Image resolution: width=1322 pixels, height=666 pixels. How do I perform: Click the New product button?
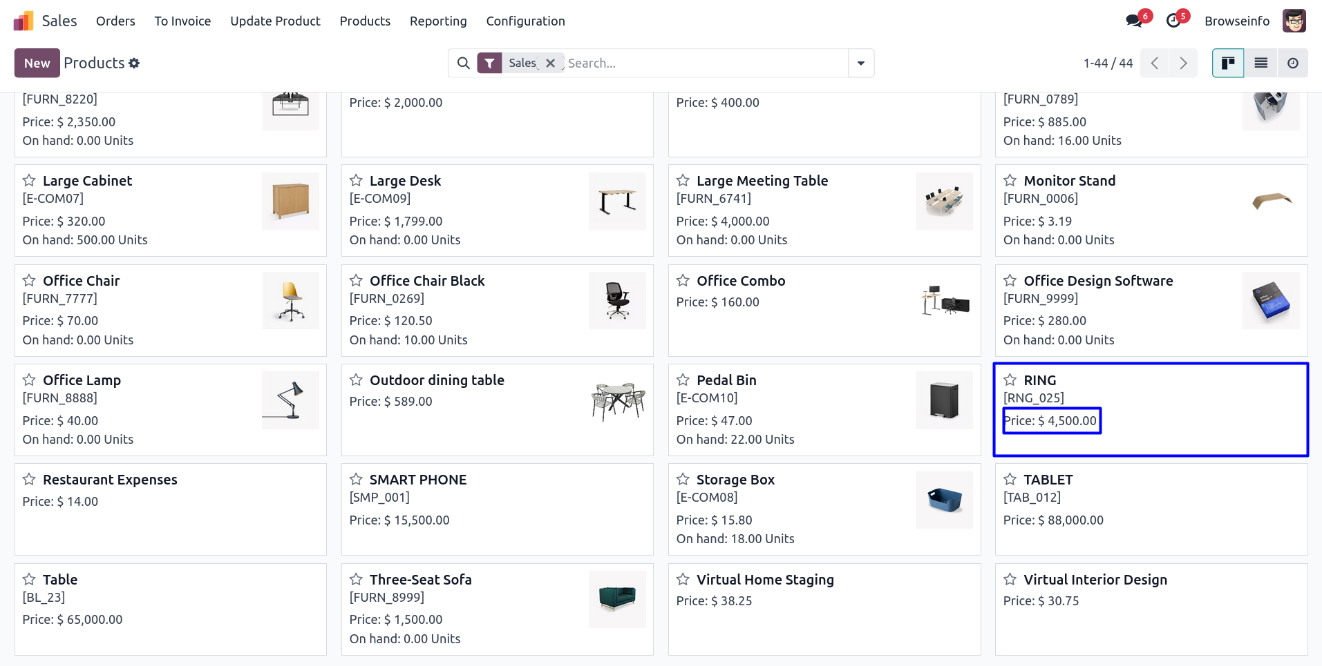pyautogui.click(x=37, y=63)
